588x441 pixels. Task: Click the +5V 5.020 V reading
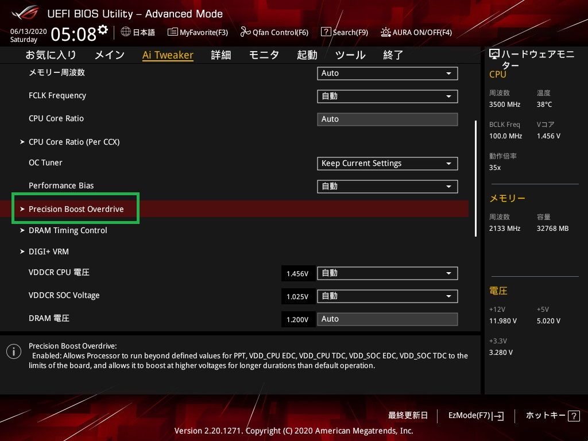click(548, 321)
